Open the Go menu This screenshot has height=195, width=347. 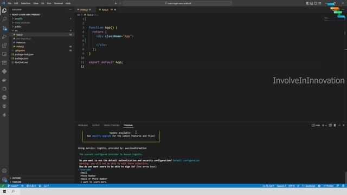click(42, 3)
